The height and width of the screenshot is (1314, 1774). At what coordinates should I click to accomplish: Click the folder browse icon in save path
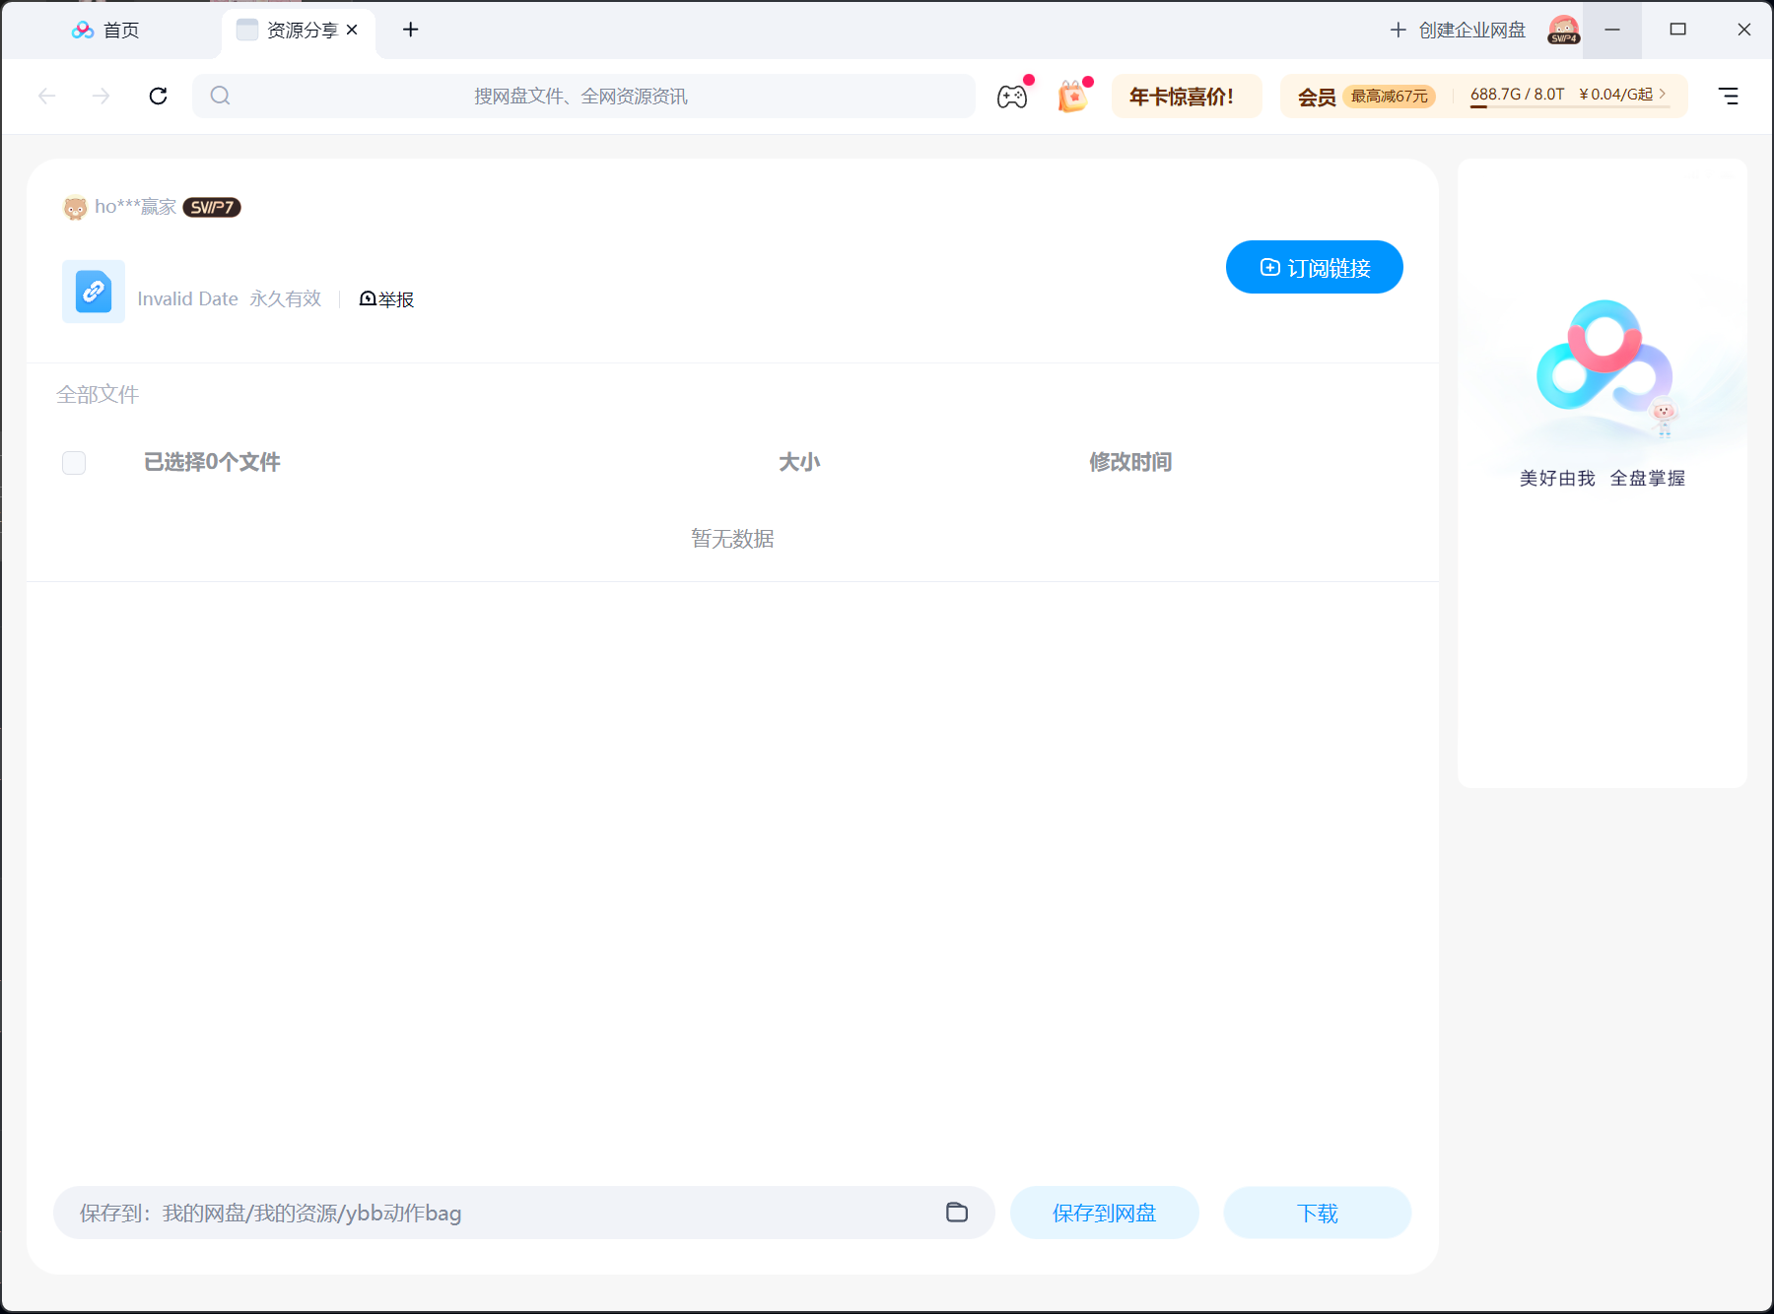[x=957, y=1213]
